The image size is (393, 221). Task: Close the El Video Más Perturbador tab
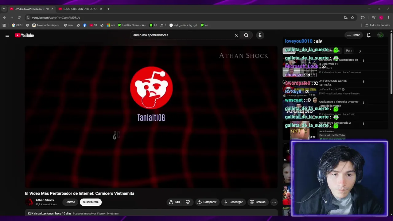click(52, 9)
